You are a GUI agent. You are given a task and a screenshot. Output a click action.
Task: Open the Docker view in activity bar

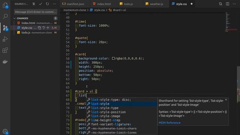[5, 61]
